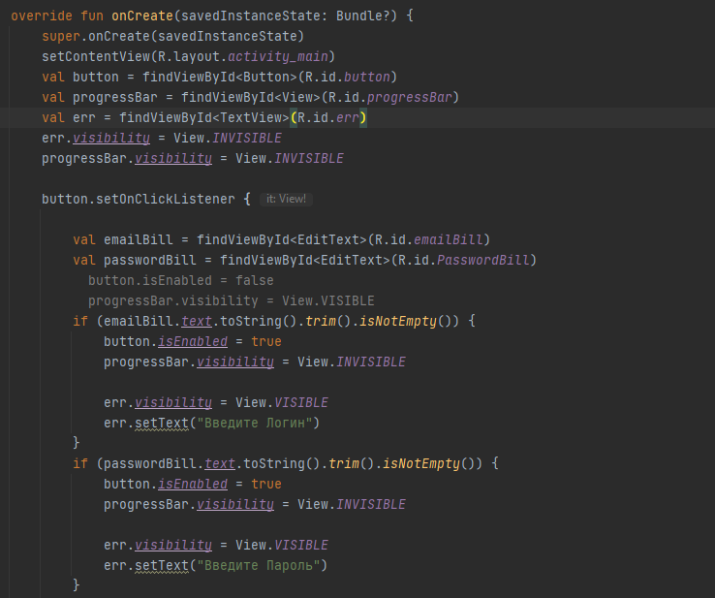Click the greyed 'button.isEnabled = false' line
Image resolution: width=715 pixels, height=598 pixels.
coord(181,280)
